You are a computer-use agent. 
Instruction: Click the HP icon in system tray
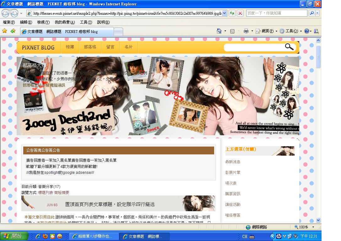(279, 236)
